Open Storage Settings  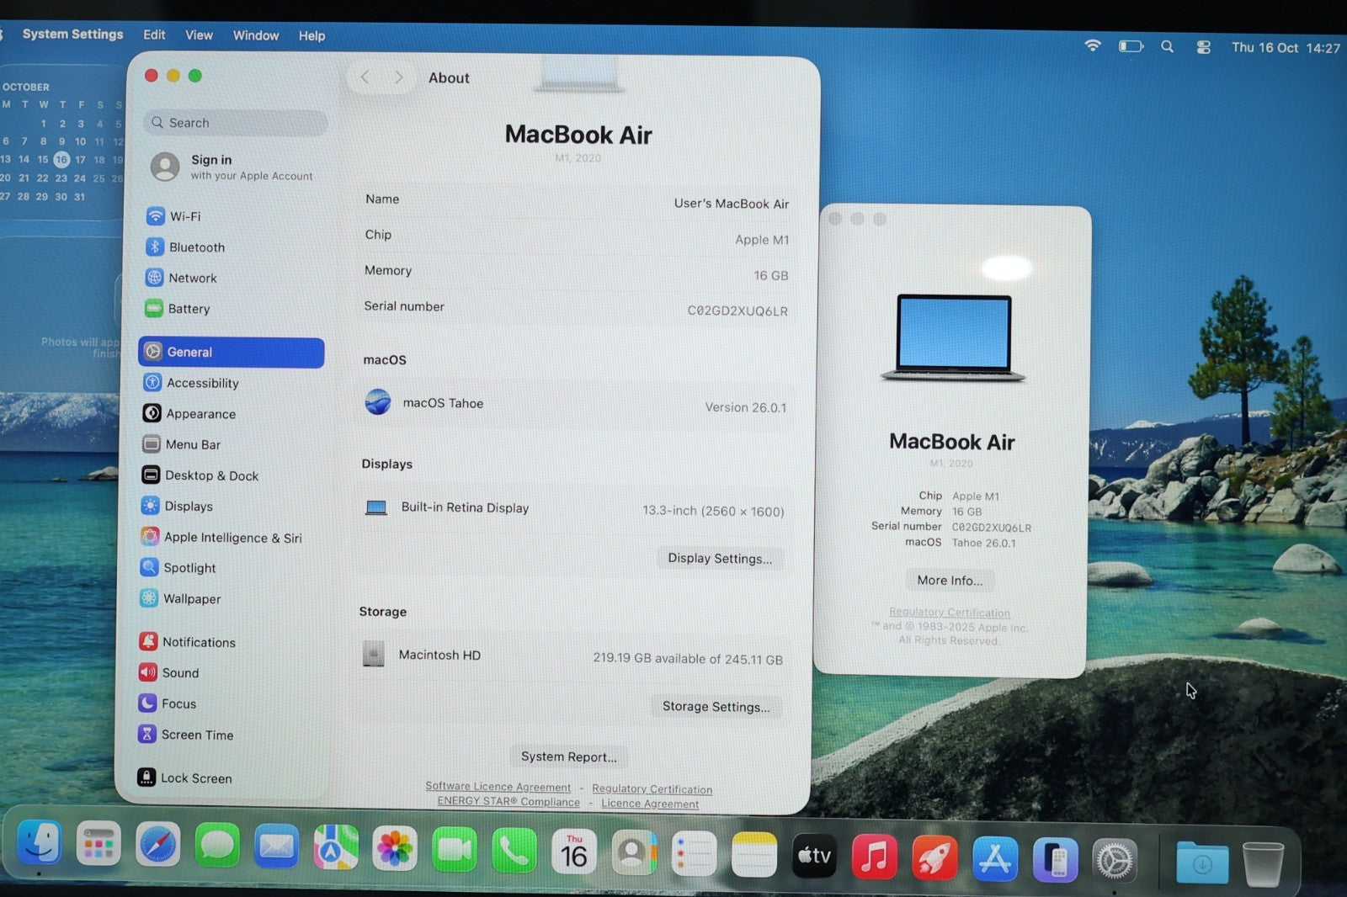click(x=716, y=707)
